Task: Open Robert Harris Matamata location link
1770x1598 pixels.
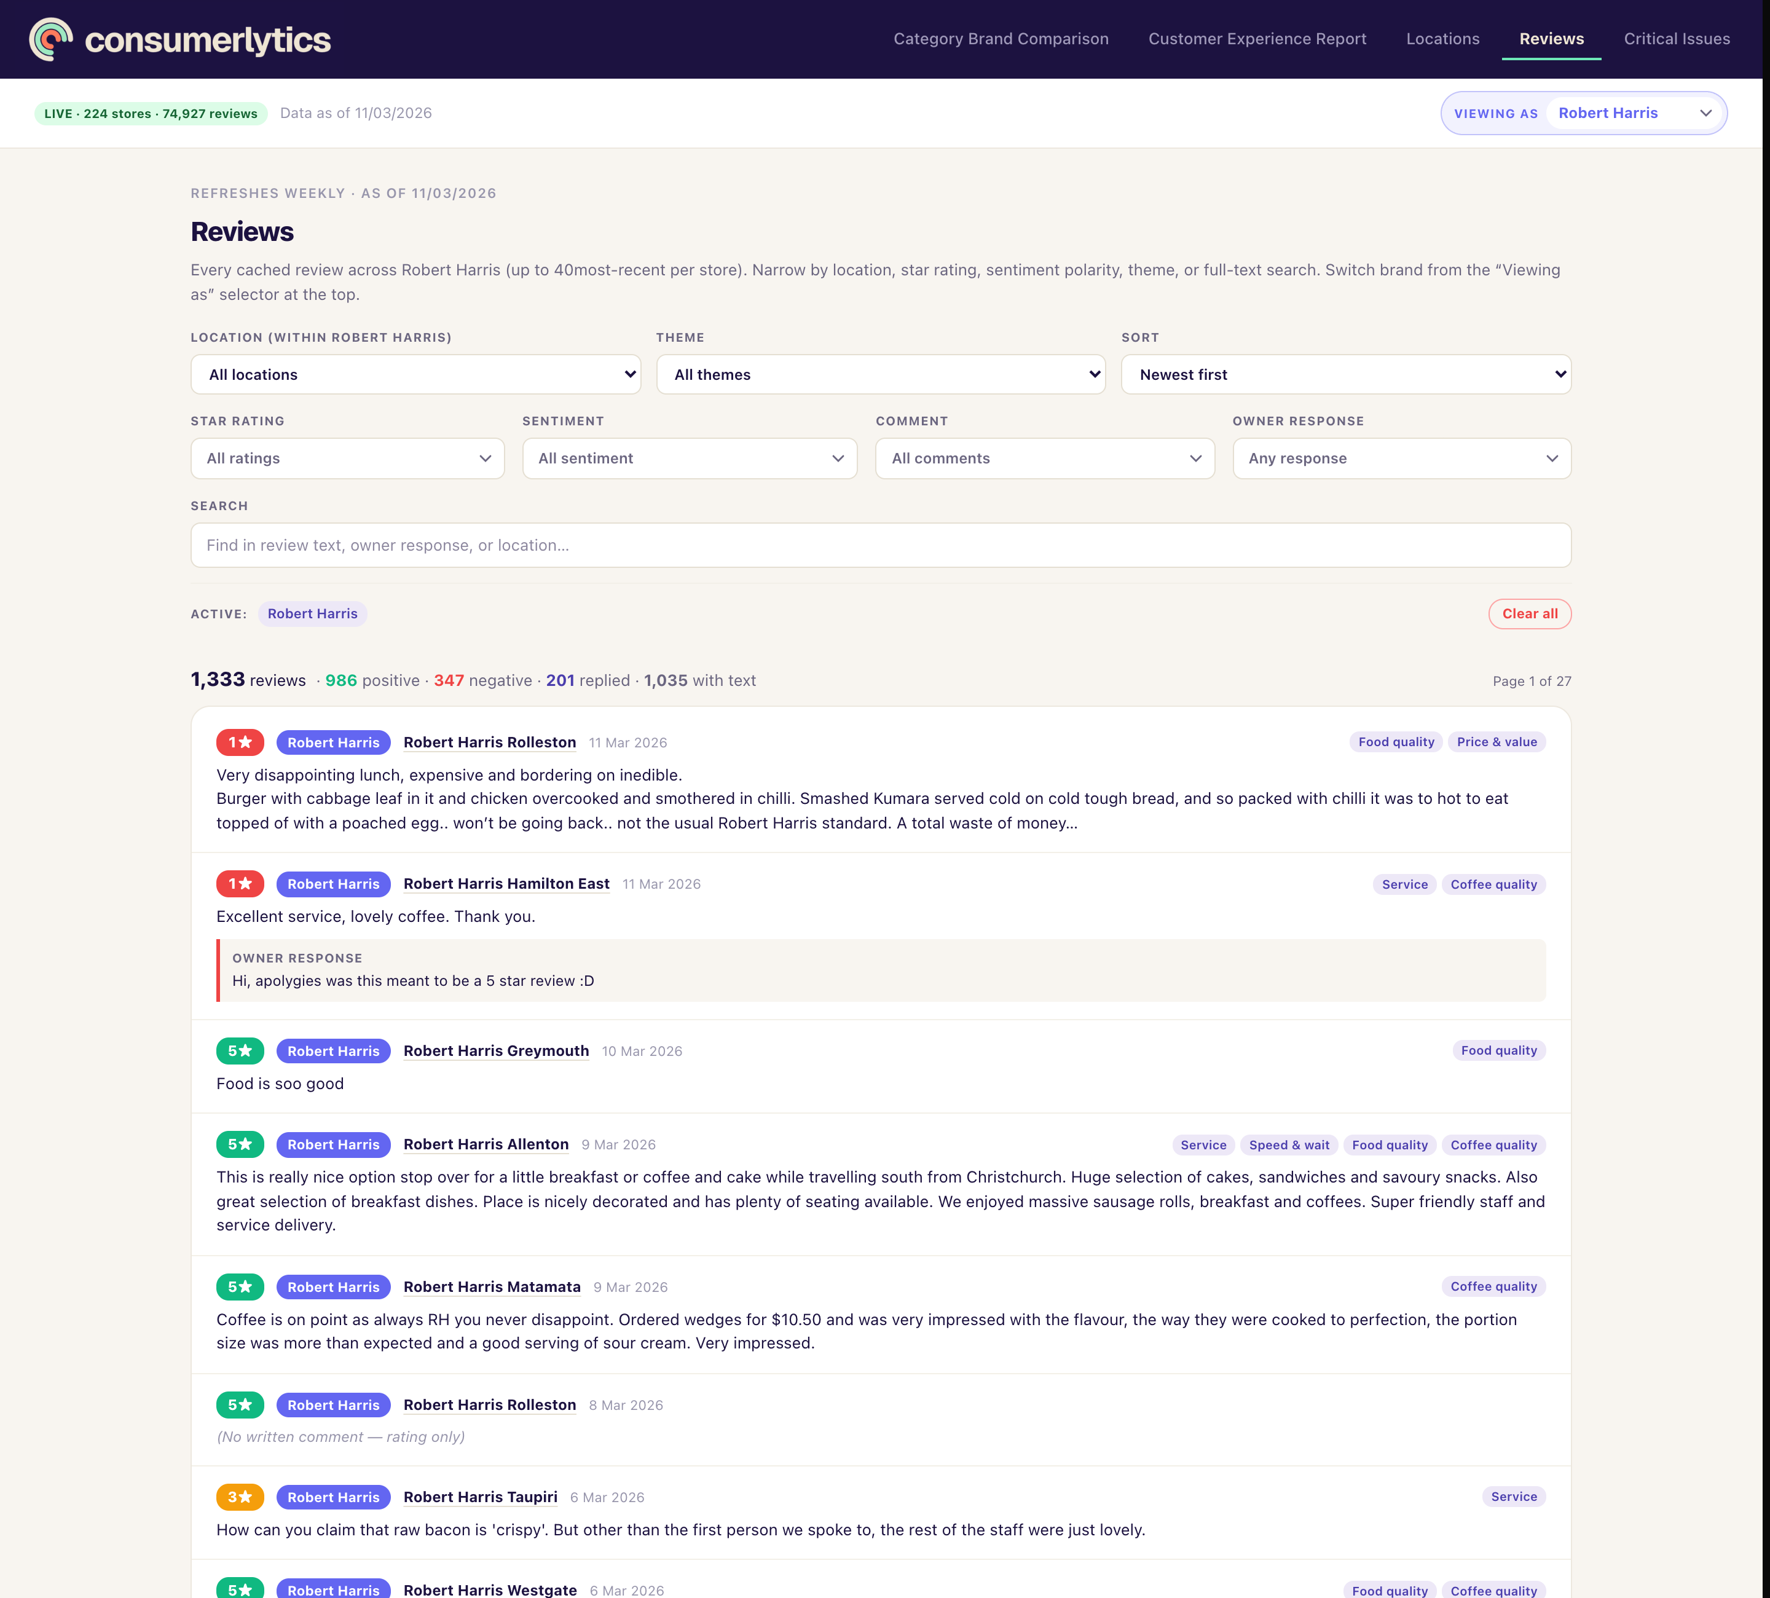Action: [492, 1287]
